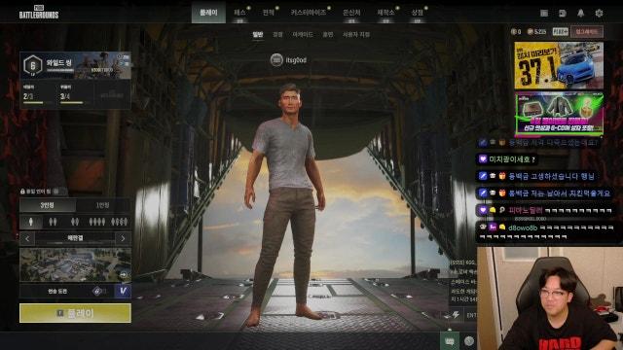Select the solo single-player squad icon
This screenshot has height=350, width=623.
(30, 222)
